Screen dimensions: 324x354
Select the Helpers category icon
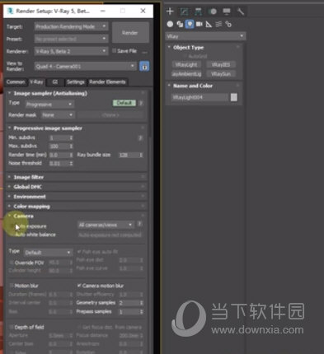(209, 24)
